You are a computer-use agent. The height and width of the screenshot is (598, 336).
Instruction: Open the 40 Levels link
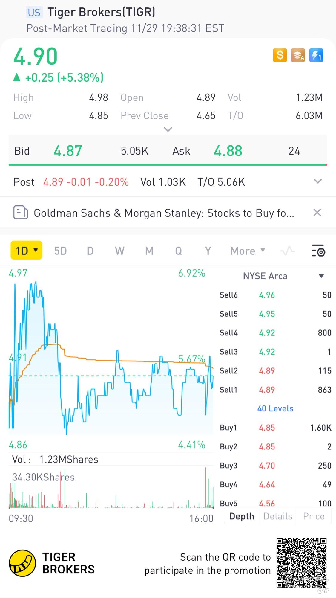pos(275,408)
